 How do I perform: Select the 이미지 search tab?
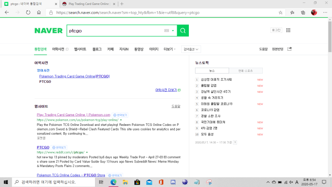(154, 49)
